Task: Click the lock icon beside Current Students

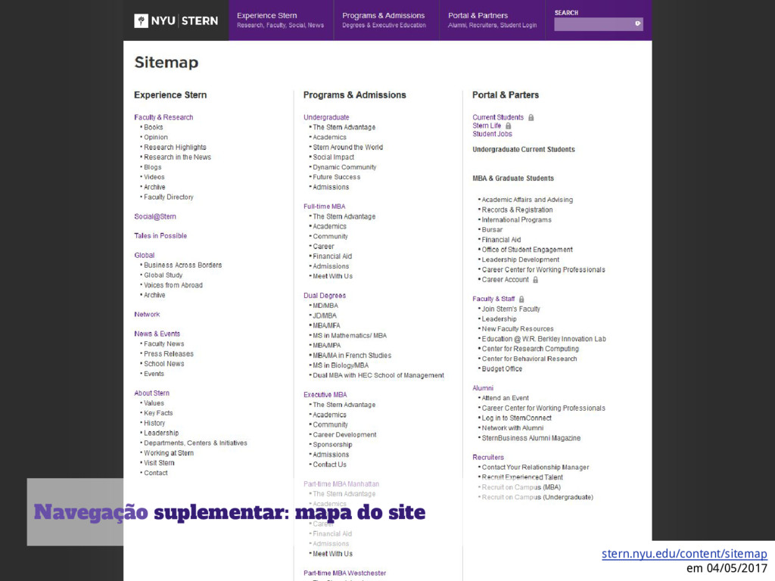Action: tap(531, 117)
